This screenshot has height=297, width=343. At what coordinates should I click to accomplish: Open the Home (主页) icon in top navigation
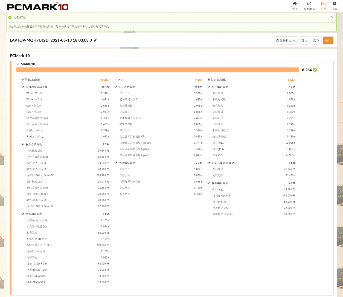295,4
